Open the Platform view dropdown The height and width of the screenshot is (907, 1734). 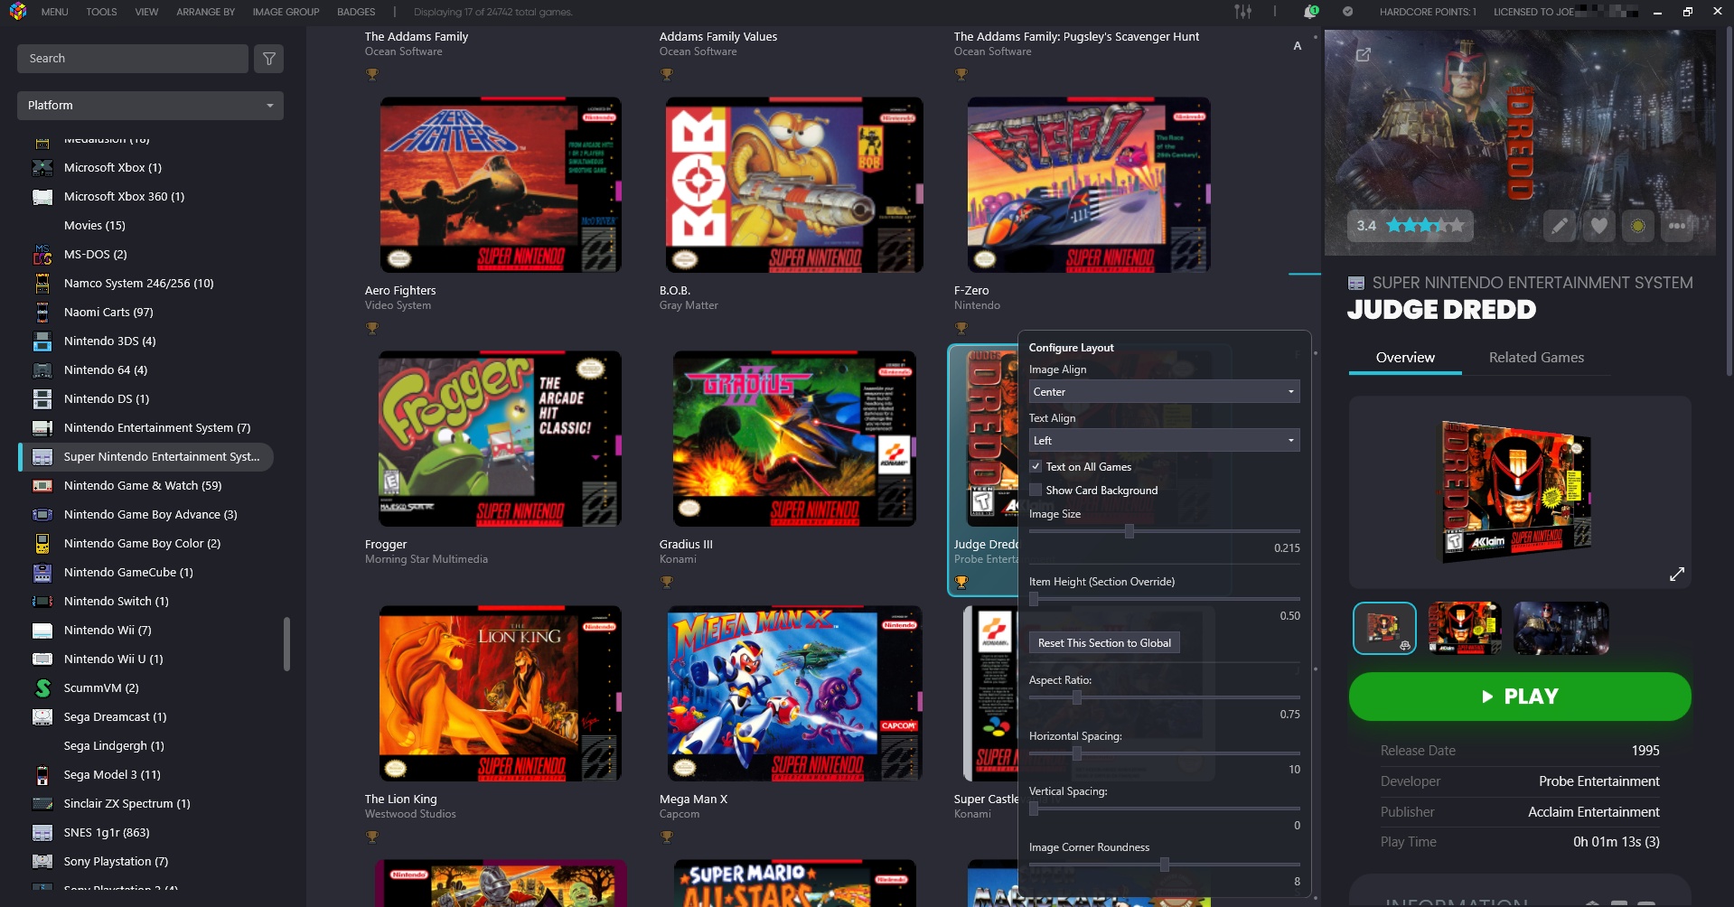pyautogui.click(x=150, y=106)
